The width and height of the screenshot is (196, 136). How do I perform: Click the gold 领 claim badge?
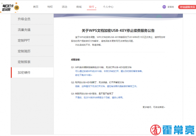pos(17,8)
